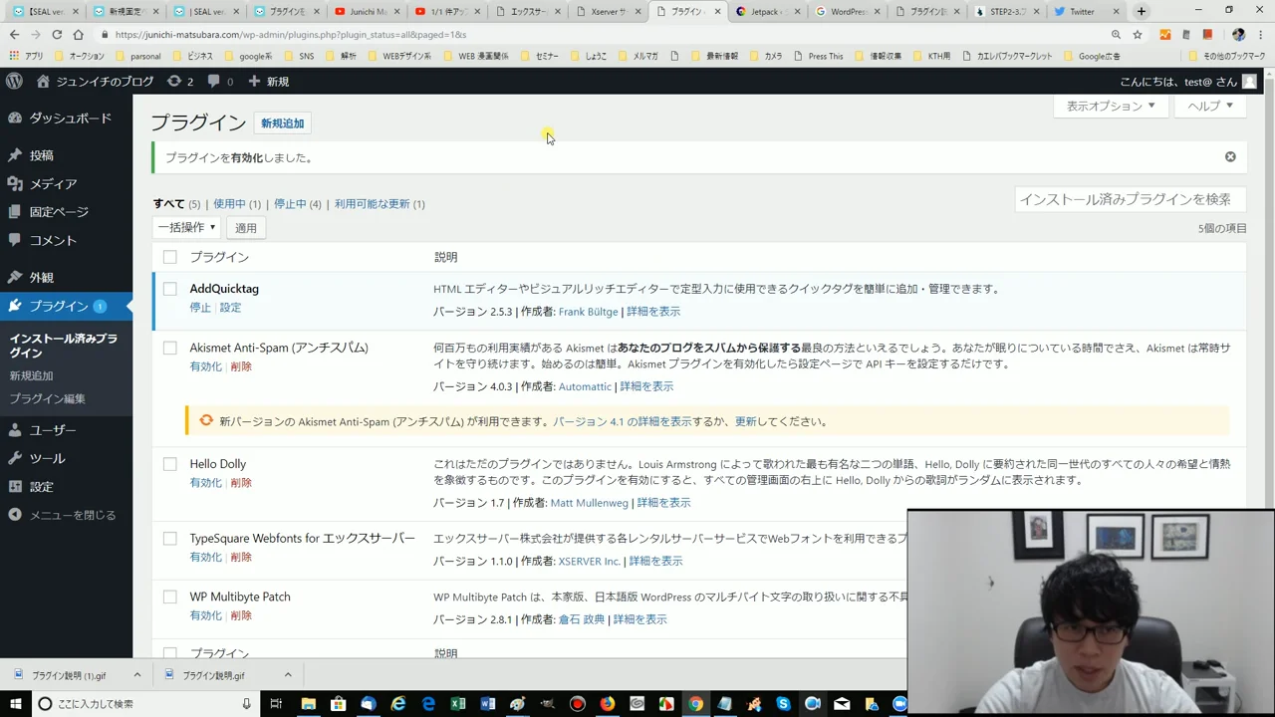Open the Chrome zoom magnifier icon

point(1116,34)
